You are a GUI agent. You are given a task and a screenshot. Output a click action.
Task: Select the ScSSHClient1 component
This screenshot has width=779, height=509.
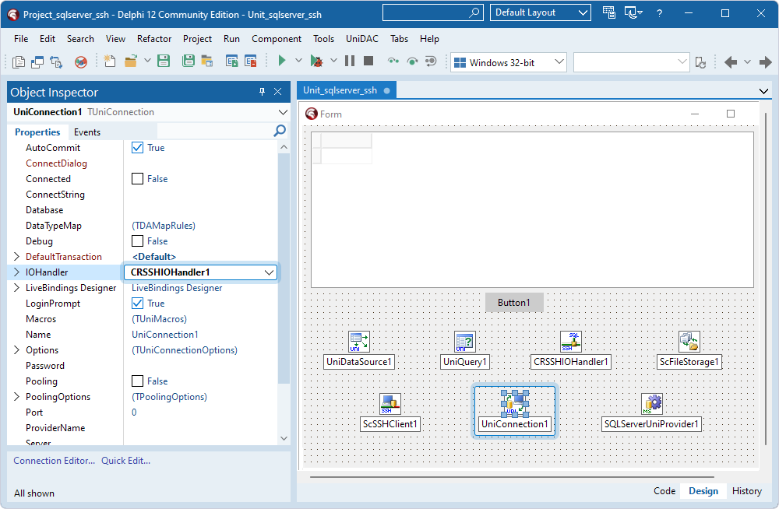(x=389, y=404)
